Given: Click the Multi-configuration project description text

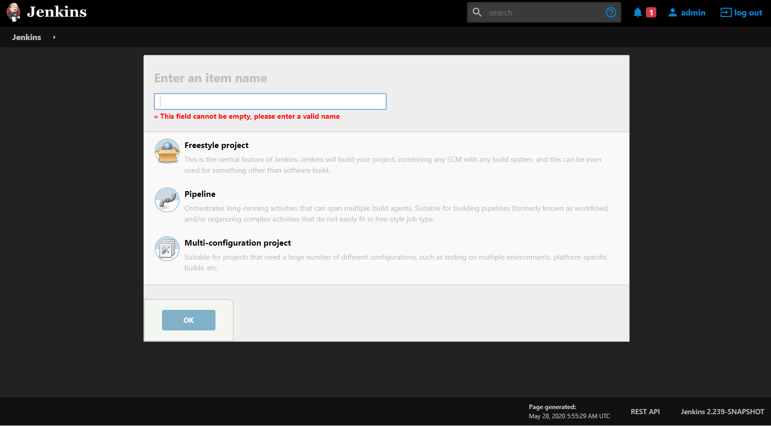Looking at the screenshot, I should (x=396, y=263).
